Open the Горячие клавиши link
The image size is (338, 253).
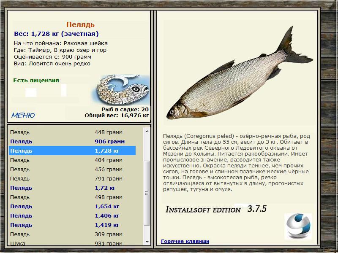[185, 241]
